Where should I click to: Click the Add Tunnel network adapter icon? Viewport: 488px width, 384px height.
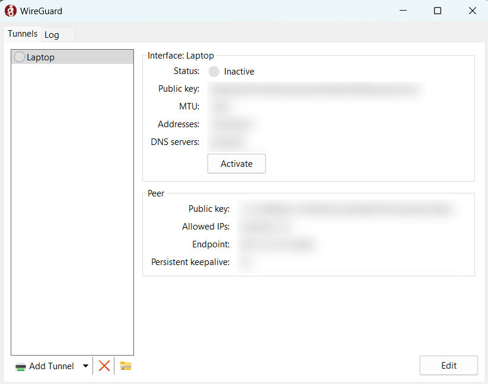(x=21, y=367)
